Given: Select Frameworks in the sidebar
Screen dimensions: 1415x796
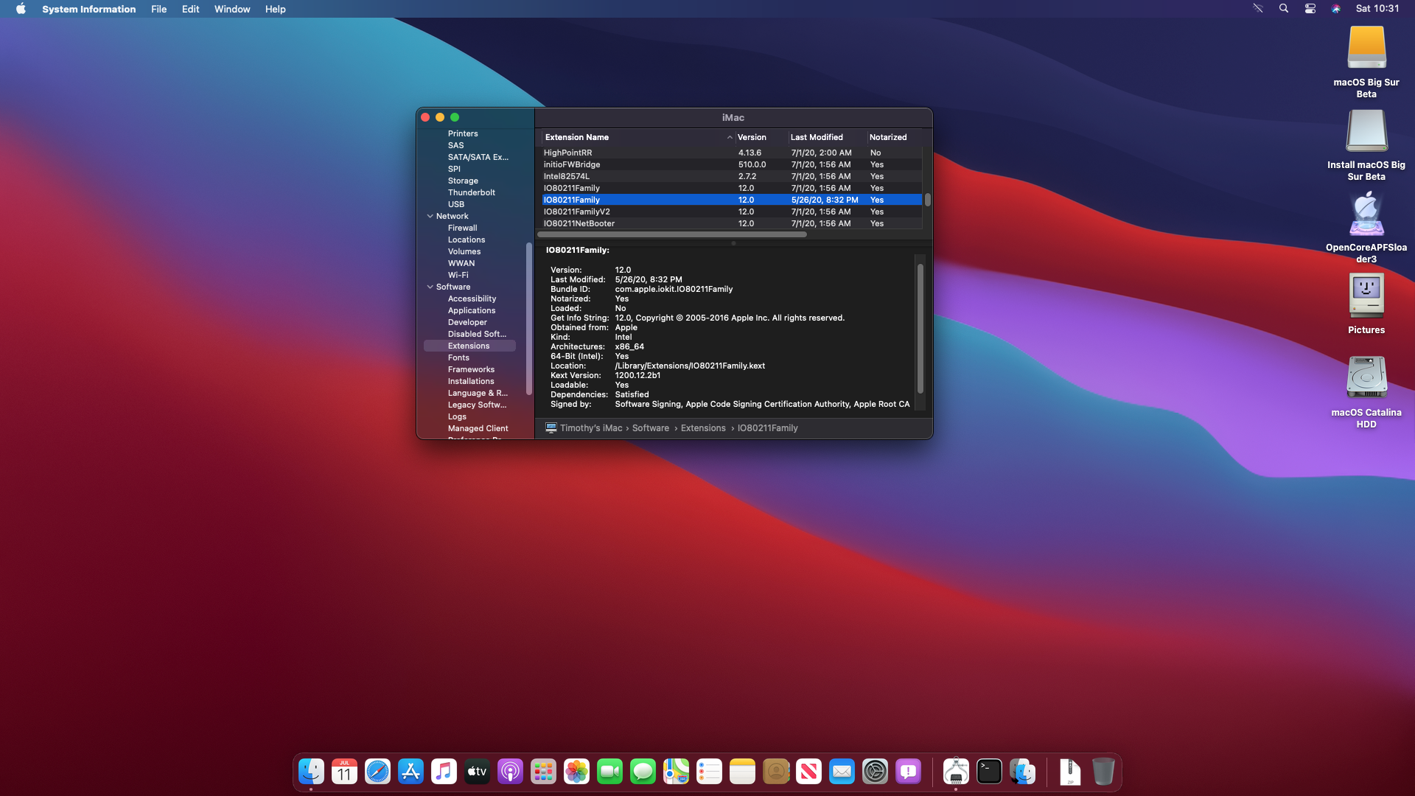Looking at the screenshot, I should click(x=471, y=369).
